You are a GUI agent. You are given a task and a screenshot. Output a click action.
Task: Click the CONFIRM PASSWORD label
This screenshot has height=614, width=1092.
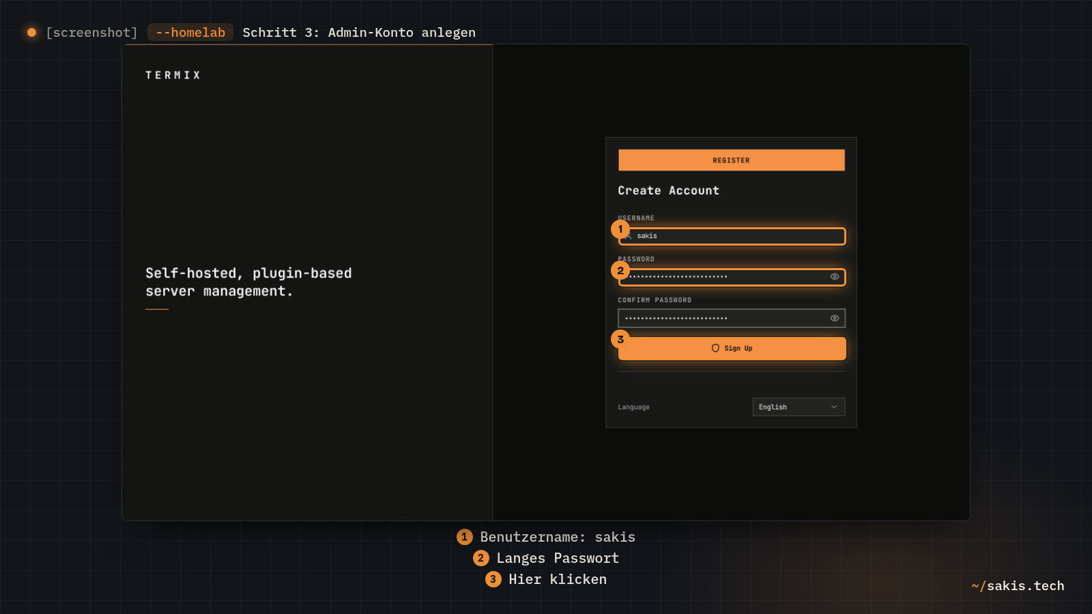655,300
